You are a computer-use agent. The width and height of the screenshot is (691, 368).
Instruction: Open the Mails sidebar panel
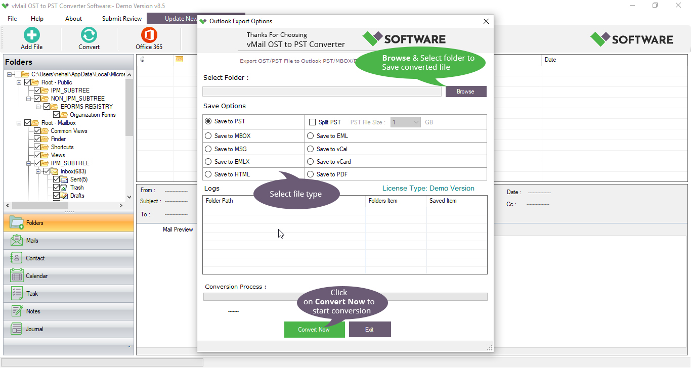tap(68, 241)
